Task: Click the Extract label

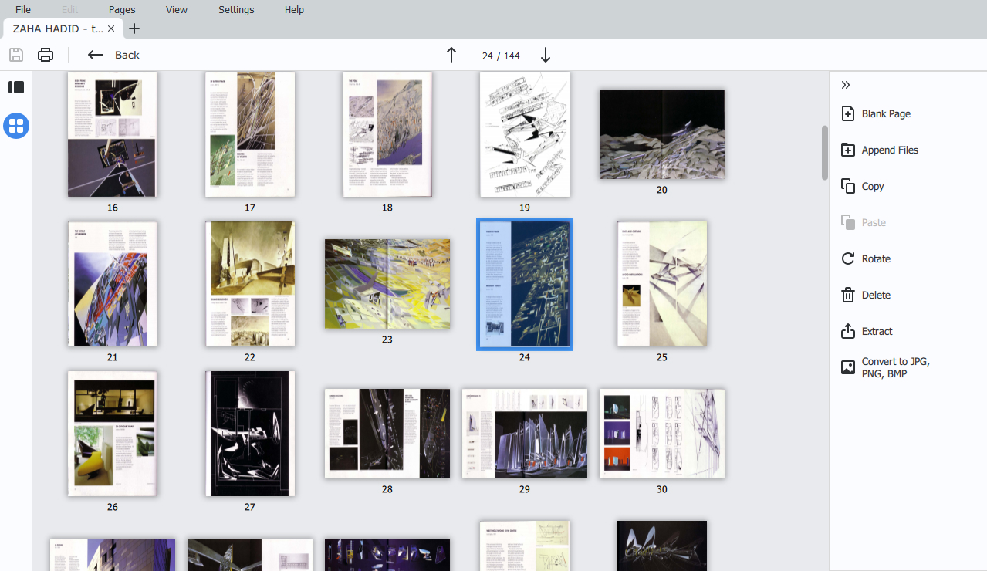Action: pyautogui.click(x=877, y=331)
